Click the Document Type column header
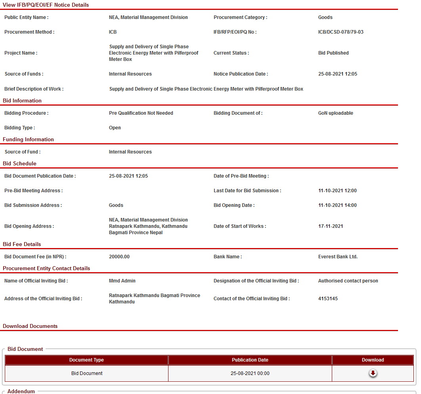The height and width of the screenshot is (394, 421). coord(86,360)
